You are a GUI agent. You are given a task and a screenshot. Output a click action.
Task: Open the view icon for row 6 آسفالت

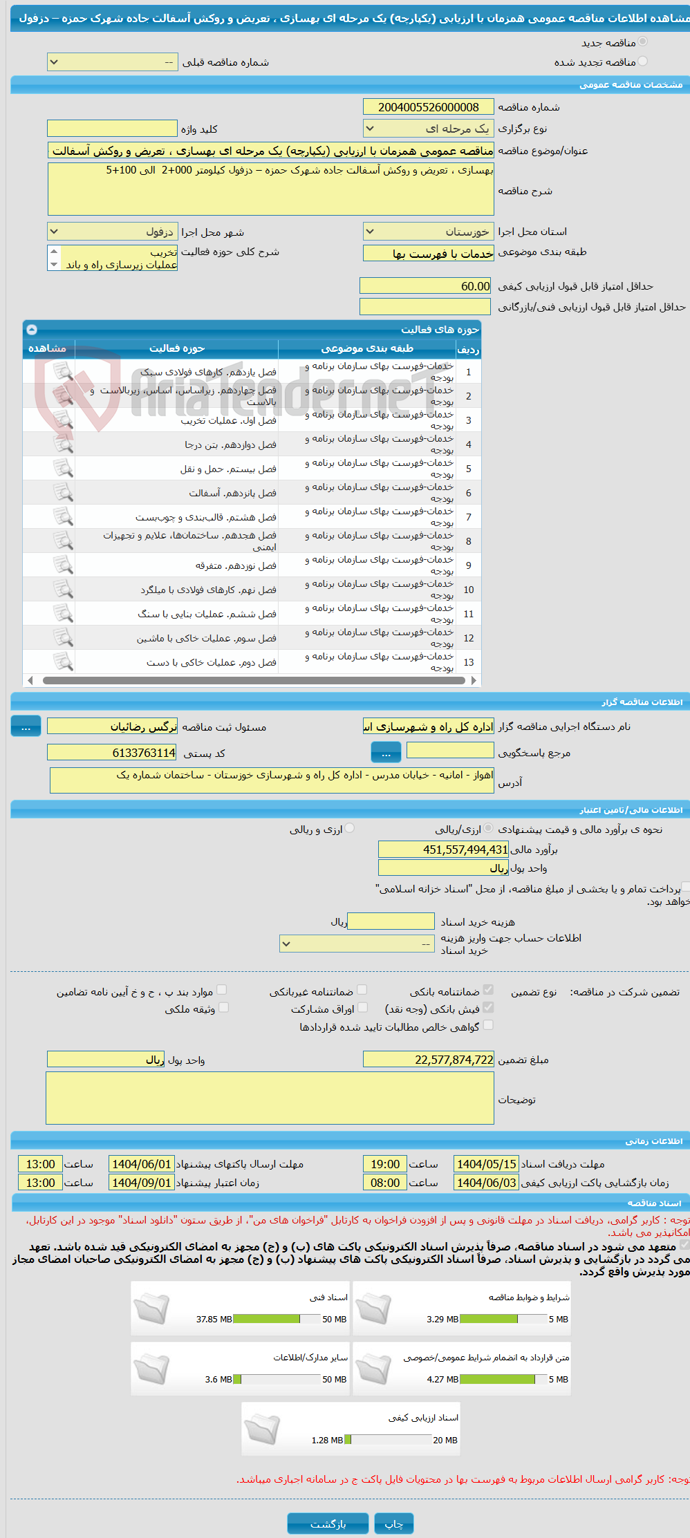pos(63,493)
